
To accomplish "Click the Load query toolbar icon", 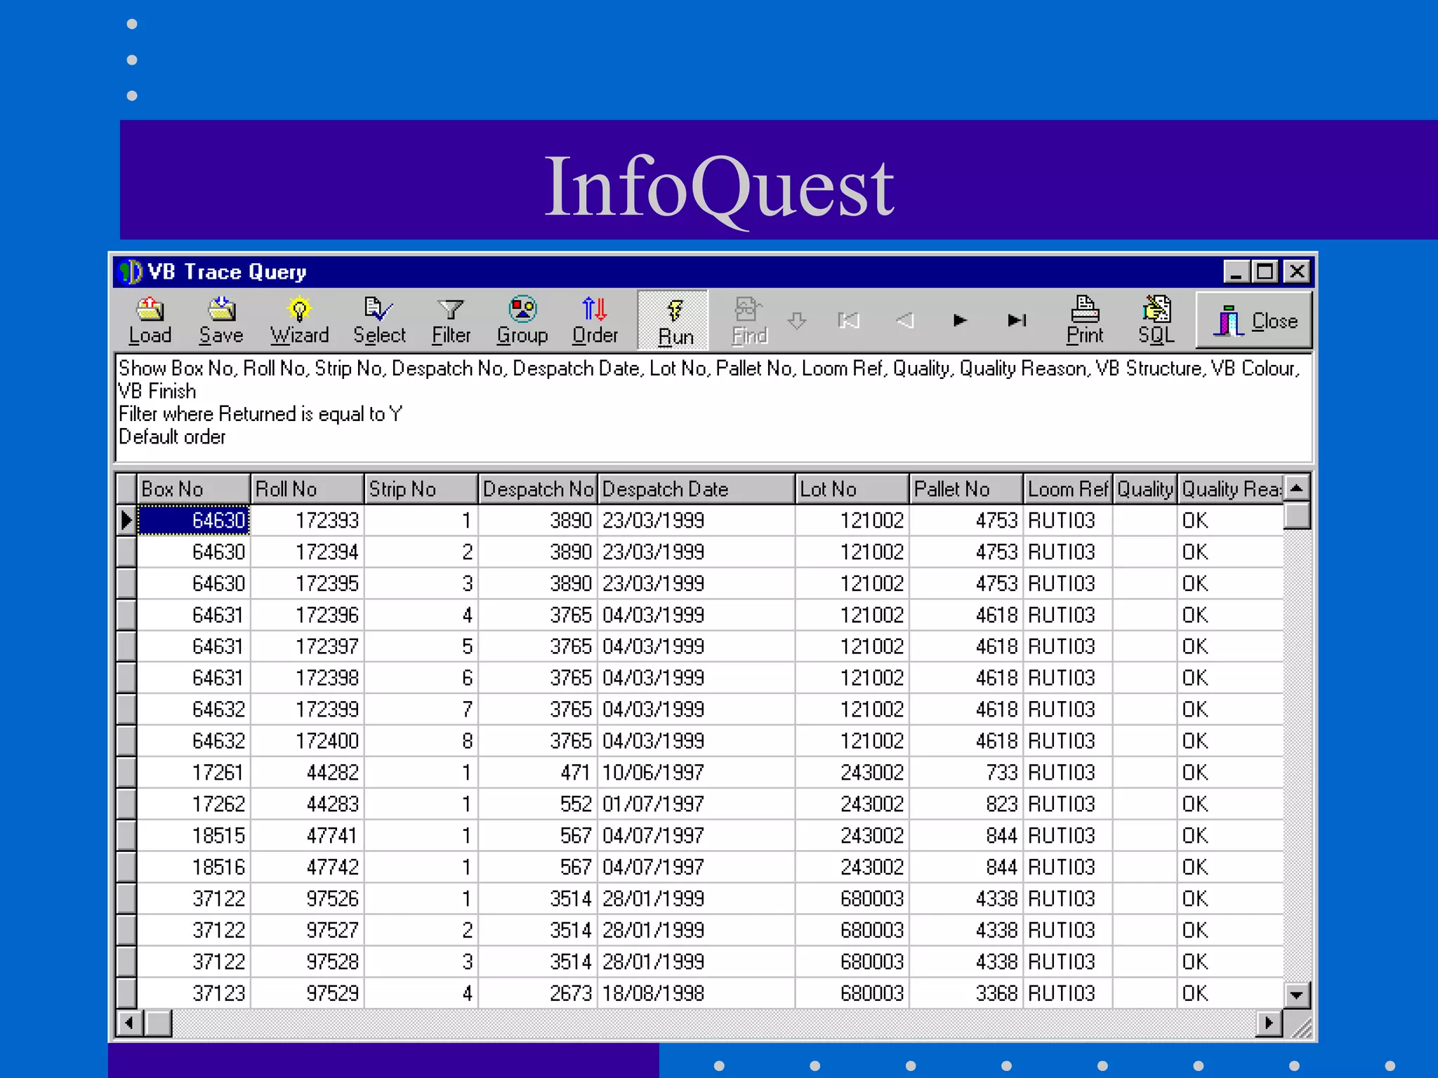I will tap(150, 321).
